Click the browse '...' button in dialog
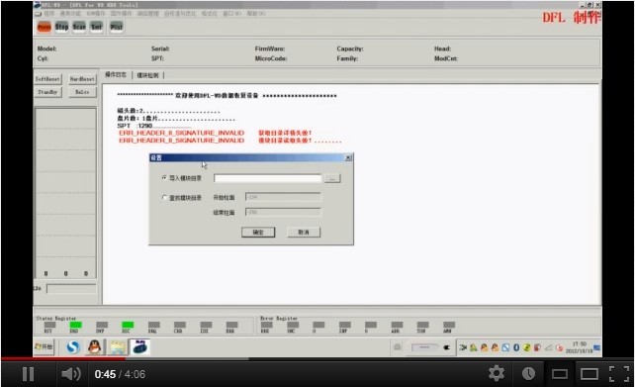This screenshot has height=387, width=635. [332, 178]
